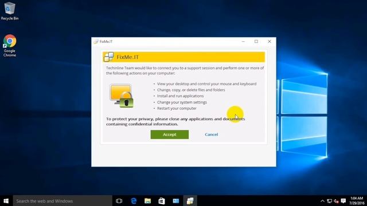
Task: Minimize the FixMe.IT window
Action: [243, 41]
